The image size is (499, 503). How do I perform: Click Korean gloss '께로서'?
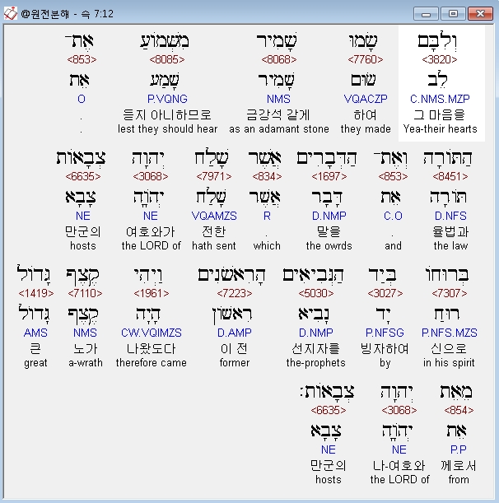459,465
